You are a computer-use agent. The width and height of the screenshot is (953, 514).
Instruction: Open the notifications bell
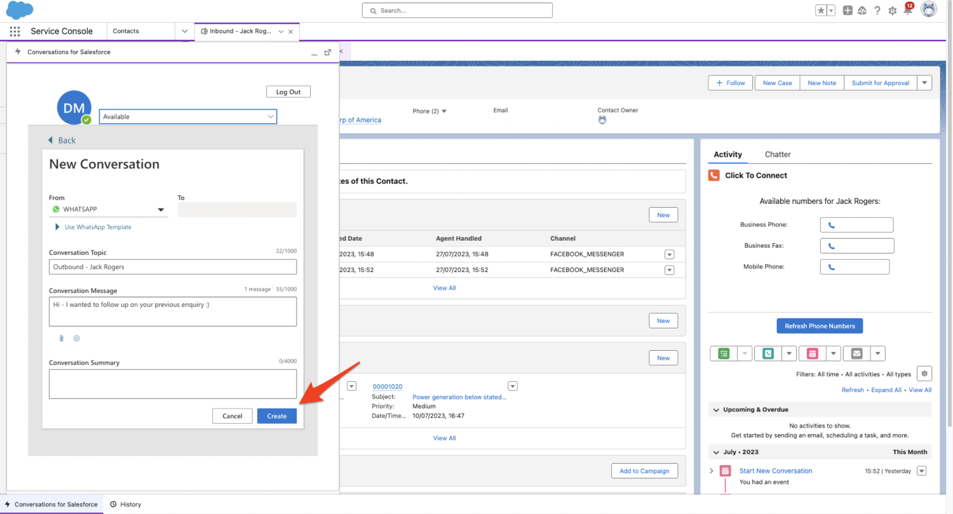(908, 10)
